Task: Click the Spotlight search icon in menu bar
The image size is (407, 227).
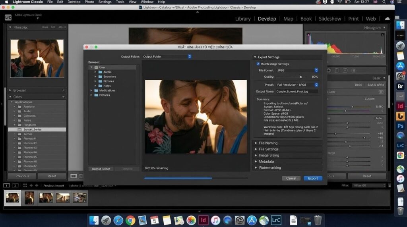Action: point(384,2)
